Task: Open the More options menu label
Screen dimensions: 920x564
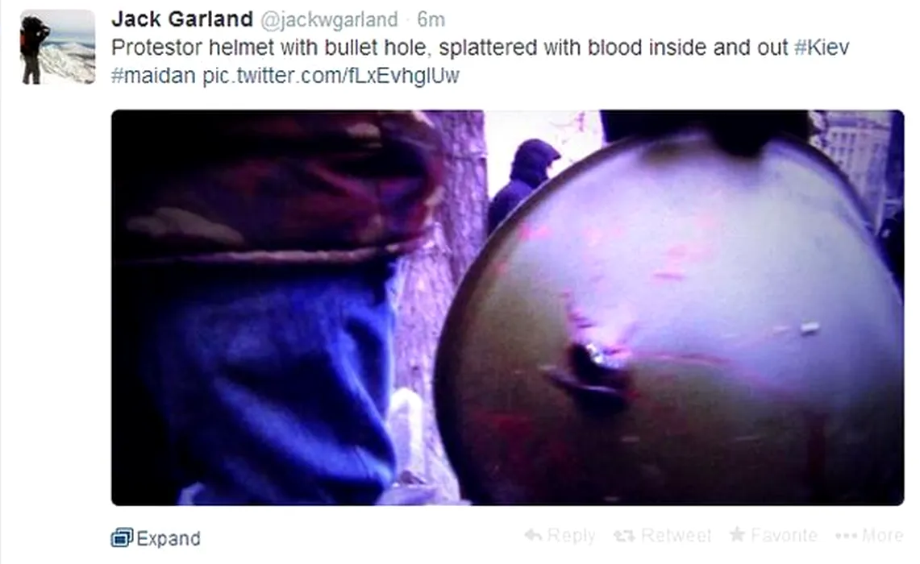Action: (x=882, y=535)
